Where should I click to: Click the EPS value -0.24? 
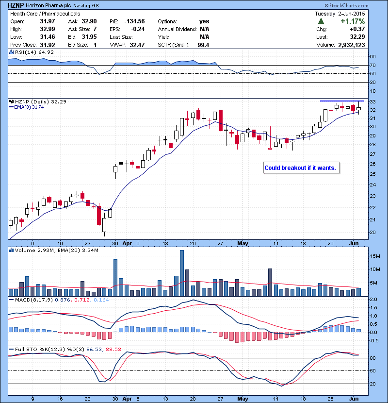138,29
